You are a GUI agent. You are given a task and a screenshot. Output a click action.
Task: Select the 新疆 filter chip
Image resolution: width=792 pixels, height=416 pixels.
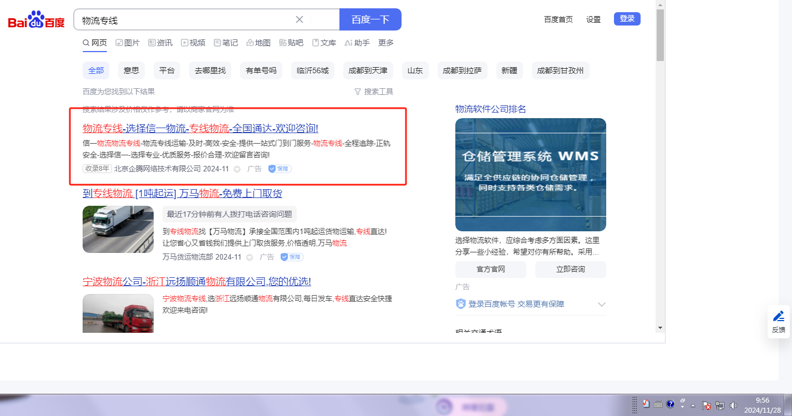510,70
